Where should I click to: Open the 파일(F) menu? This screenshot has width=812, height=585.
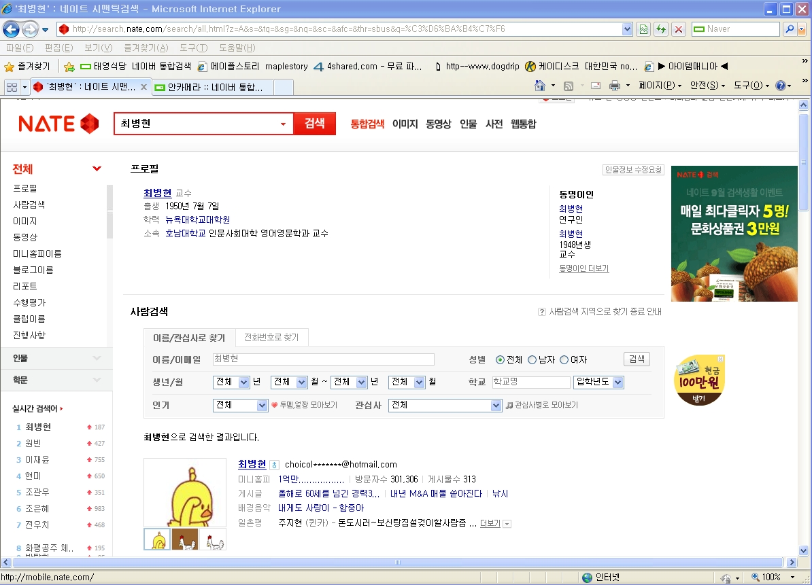pyautogui.click(x=20, y=48)
